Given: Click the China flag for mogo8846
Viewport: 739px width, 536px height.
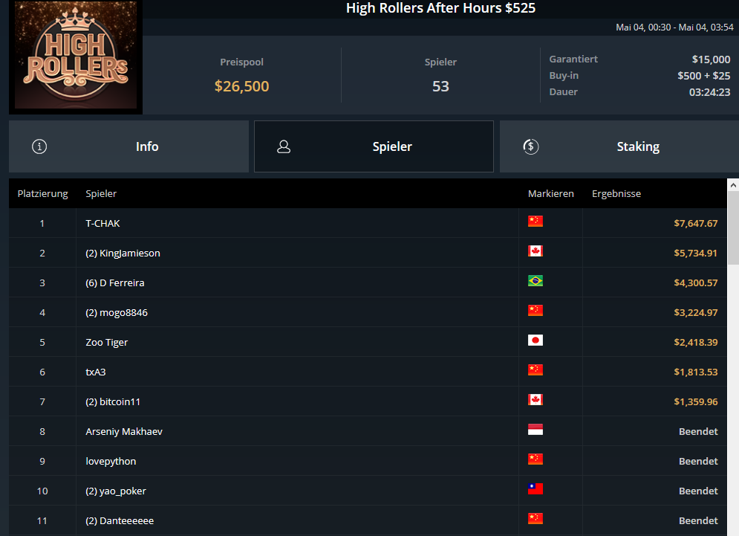Looking at the screenshot, I should 535,311.
